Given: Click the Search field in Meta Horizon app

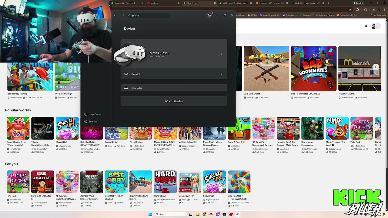Looking at the screenshot, I should click(x=149, y=15).
